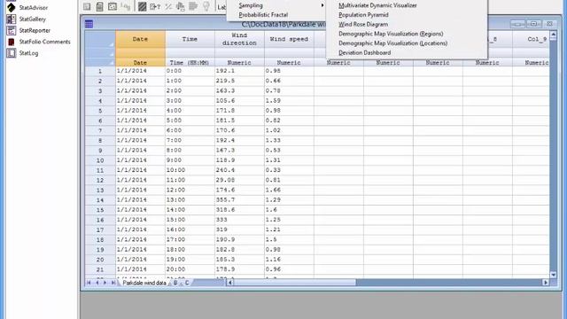This screenshot has height=319, width=567.
Task: Select the Wind speed column header
Action: [x=289, y=39]
